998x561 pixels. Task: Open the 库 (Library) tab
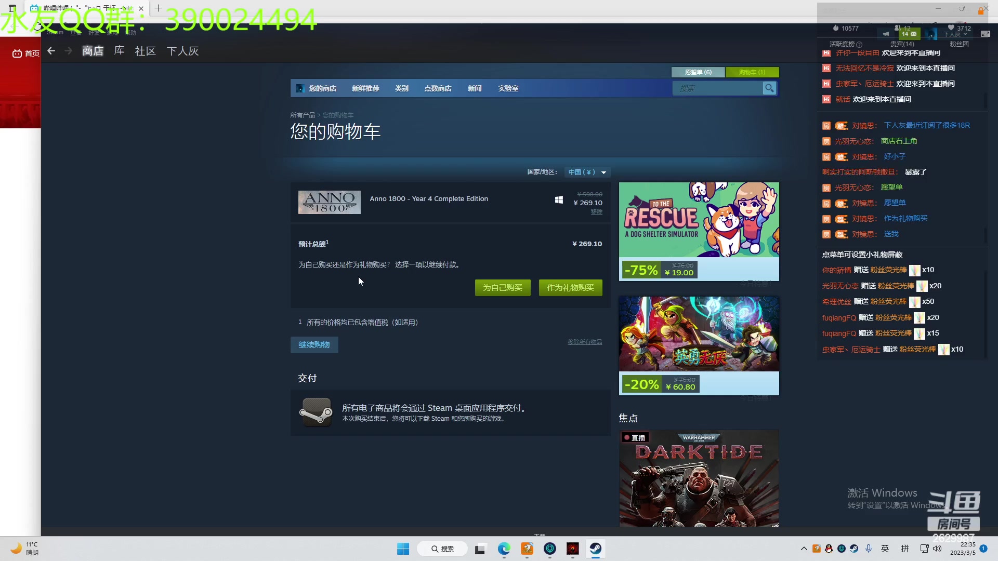[119, 51]
